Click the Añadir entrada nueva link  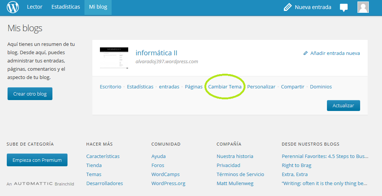(x=335, y=53)
